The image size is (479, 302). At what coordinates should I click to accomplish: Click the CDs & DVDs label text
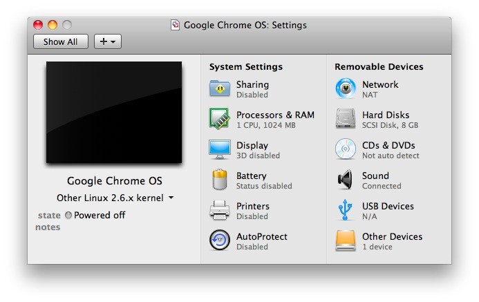[x=388, y=145]
